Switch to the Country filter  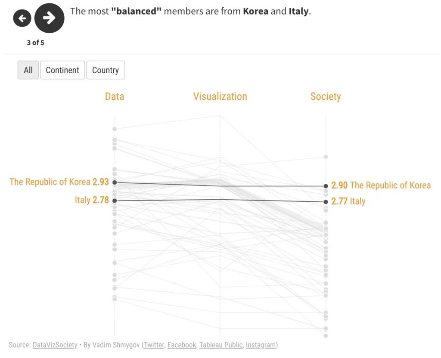(106, 70)
